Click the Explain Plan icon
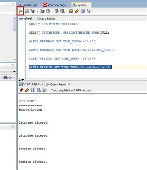 [x=33, y=11]
